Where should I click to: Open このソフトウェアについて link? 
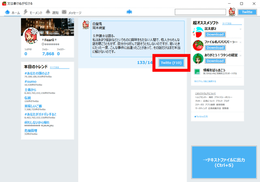[205, 94]
